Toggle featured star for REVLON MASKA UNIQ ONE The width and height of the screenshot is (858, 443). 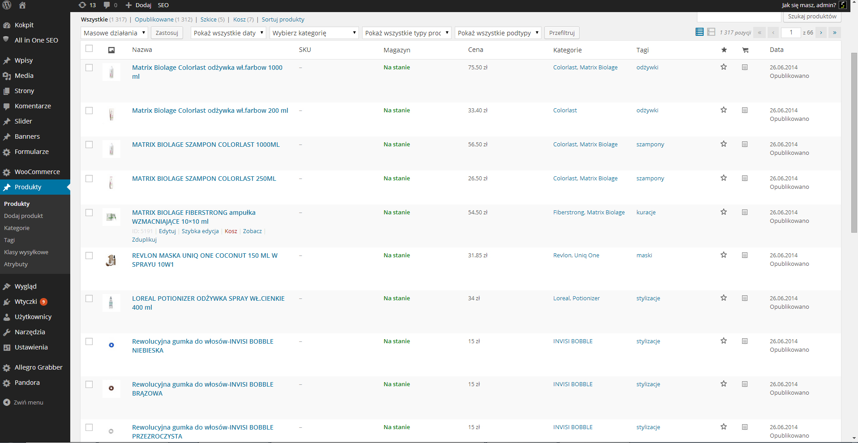(724, 255)
